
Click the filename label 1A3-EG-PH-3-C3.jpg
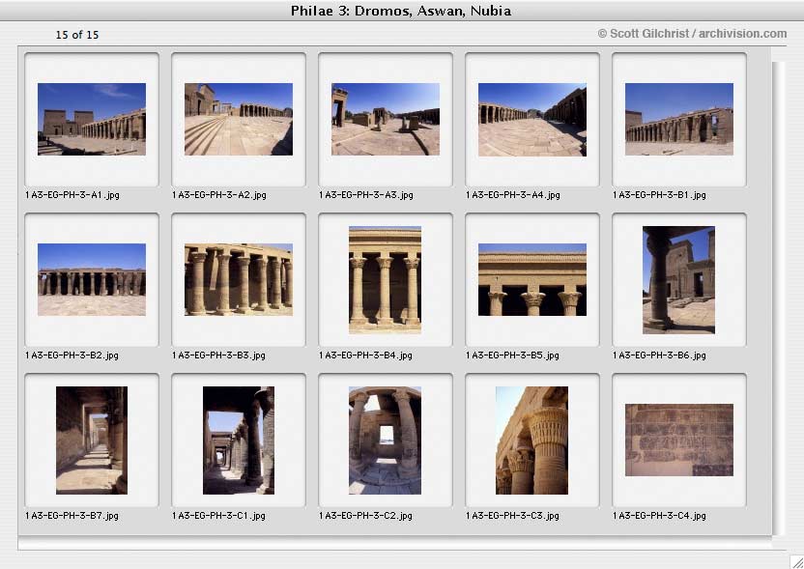click(x=512, y=516)
